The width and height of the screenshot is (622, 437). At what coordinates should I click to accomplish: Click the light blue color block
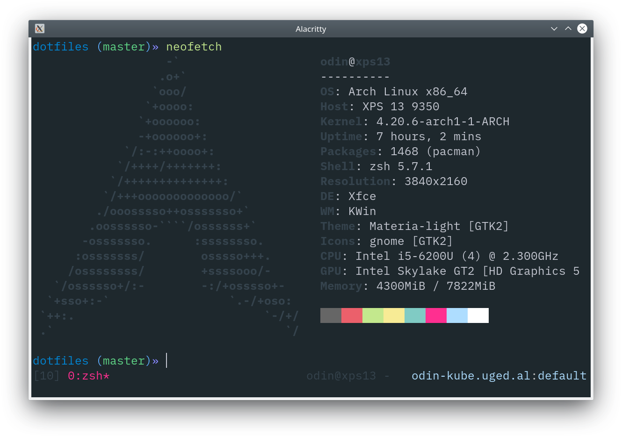457,315
